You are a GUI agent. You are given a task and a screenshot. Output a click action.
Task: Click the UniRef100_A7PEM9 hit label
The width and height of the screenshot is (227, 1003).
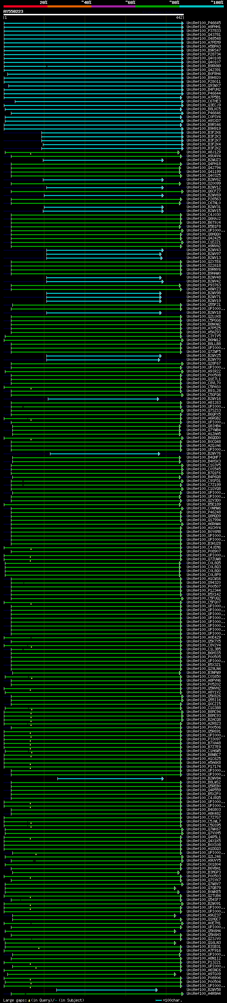click(204, 42)
